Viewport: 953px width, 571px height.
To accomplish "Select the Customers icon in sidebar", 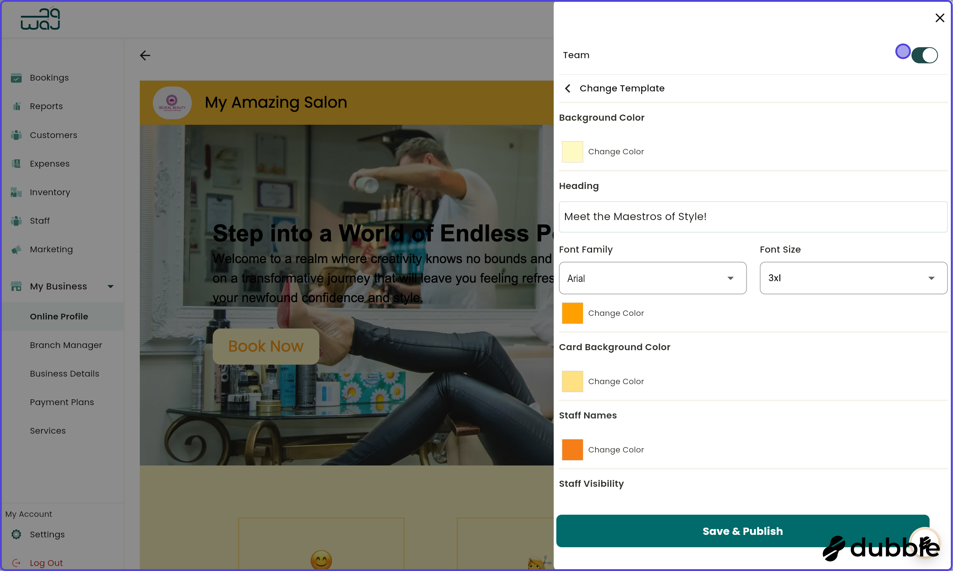I will coord(16,135).
